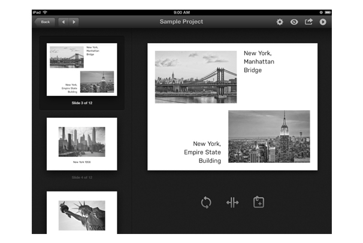Select the New York 1956 slide thumbnail
The width and height of the screenshot is (363, 243).
81,144
